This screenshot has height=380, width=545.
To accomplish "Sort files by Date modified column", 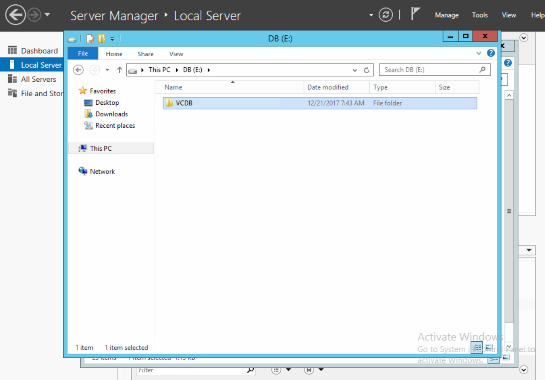I will (x=337, y=87).
